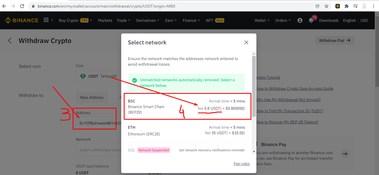Click scroll down arrow in network list
This screenshot has width=379, height=175.
[x=254, y=152]
